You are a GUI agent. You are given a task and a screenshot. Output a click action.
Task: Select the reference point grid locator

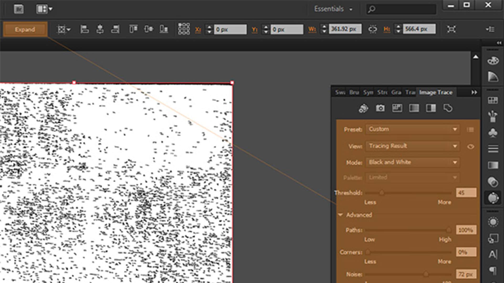tap(184, 29)
